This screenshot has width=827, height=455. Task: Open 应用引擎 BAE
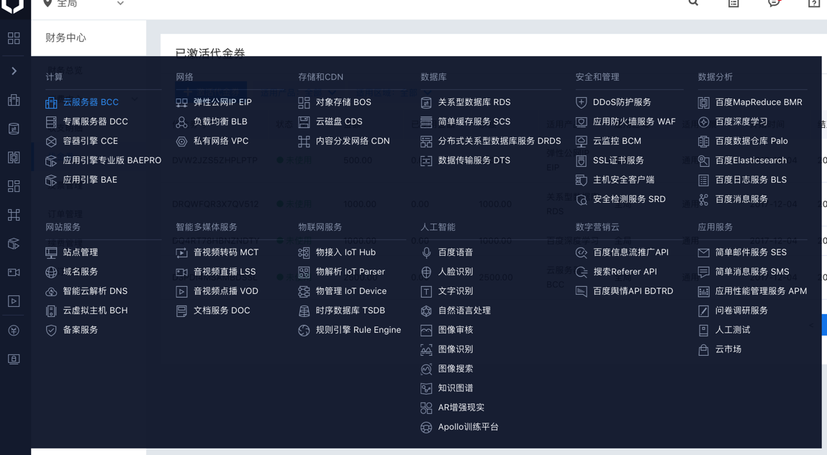click(90, 180)
